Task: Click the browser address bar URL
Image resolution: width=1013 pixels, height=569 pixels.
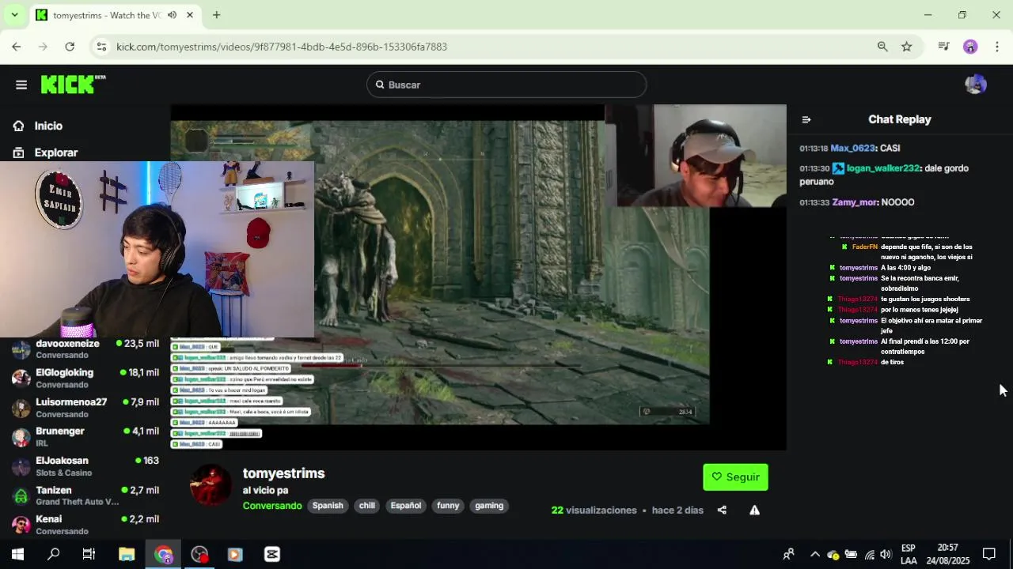Action: [282, 47]
